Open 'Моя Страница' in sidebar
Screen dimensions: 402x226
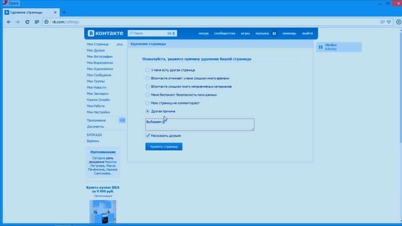(x=97, y=45)
